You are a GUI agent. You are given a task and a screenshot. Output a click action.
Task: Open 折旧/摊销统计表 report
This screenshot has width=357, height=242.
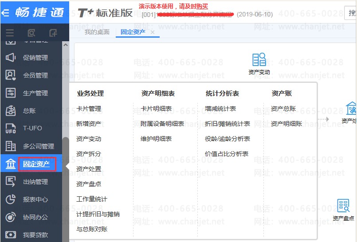click(x=228, y=124)
